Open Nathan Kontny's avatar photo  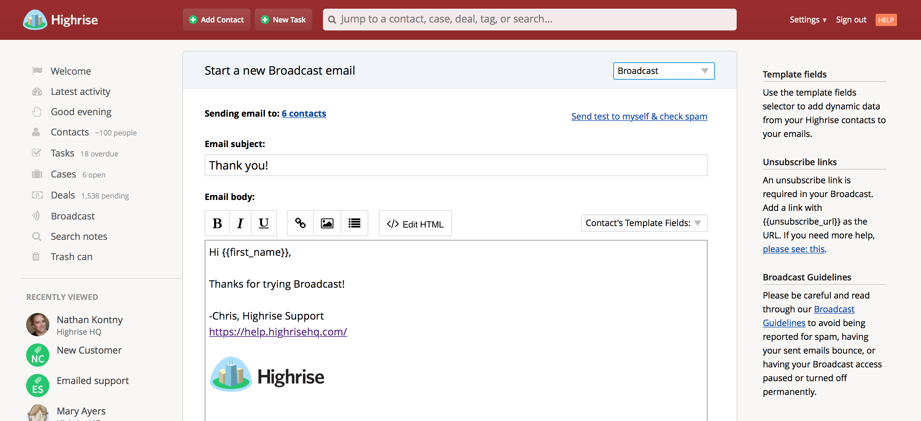coord(38,324)
